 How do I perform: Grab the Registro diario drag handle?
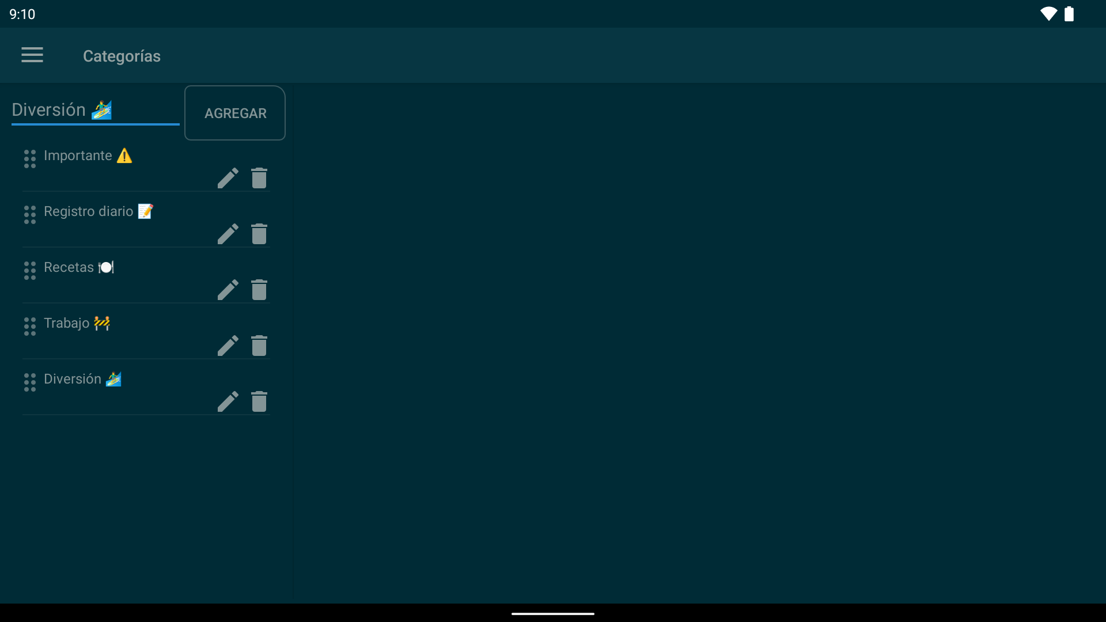click(30, 215)
